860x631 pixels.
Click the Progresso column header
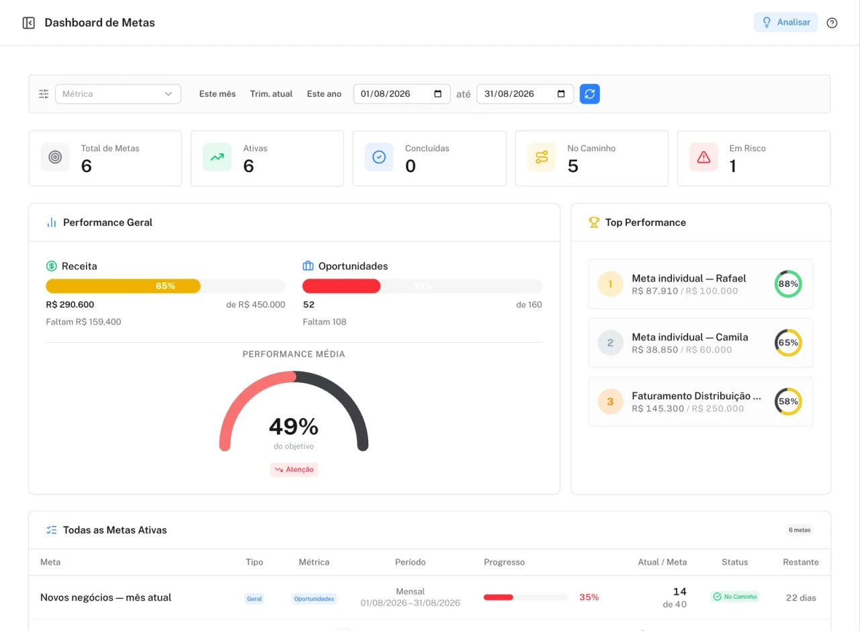tap(505, 562)
